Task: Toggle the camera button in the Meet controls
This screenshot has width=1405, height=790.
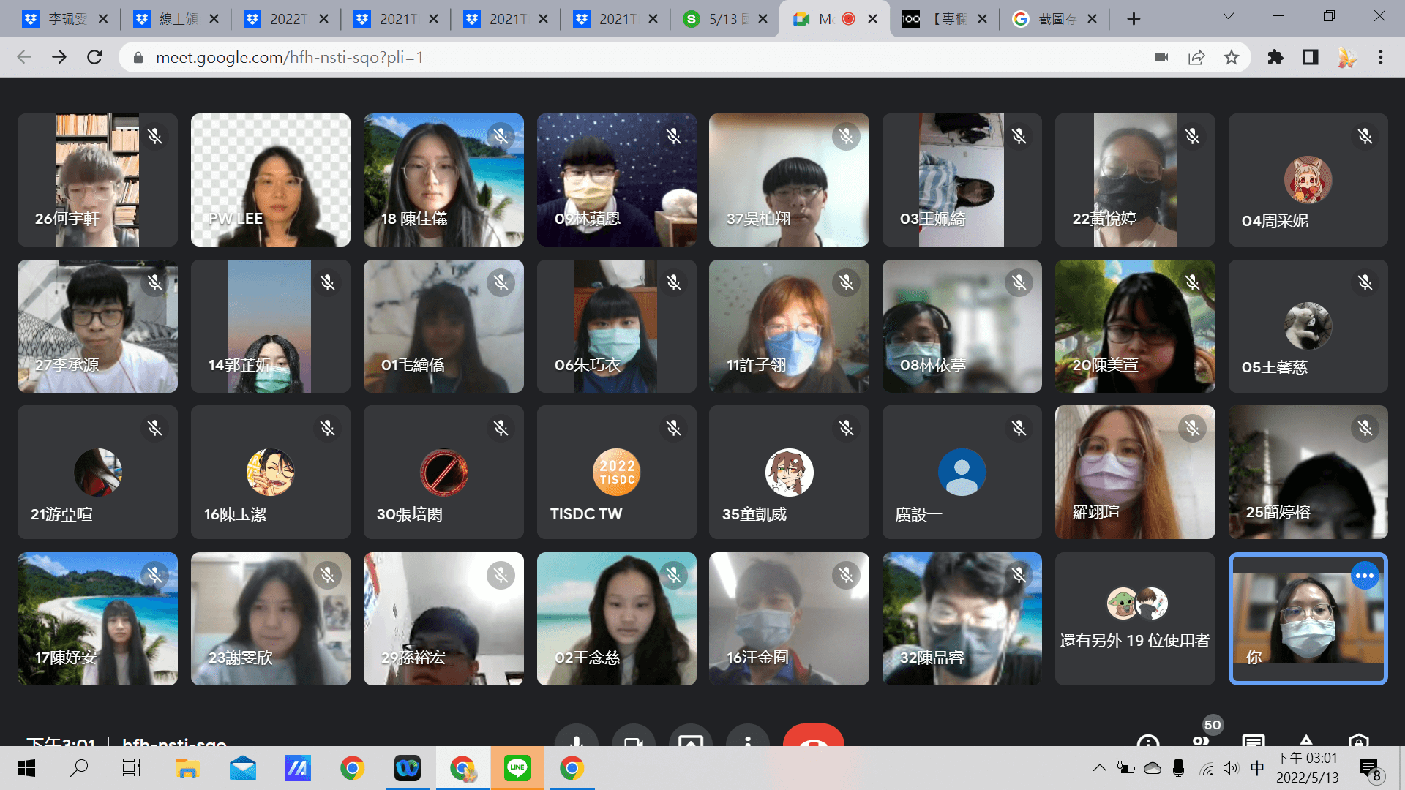Action: (633, 737)
